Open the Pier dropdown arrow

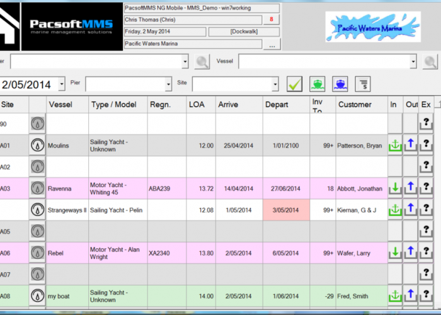[x=168, y=84]
